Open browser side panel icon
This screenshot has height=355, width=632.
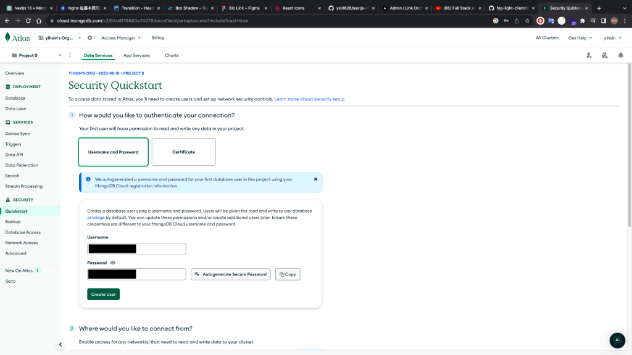(604, 21)
